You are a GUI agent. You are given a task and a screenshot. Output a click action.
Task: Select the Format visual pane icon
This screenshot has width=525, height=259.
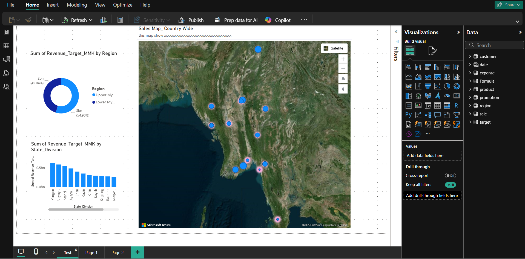tap(432, 51)
